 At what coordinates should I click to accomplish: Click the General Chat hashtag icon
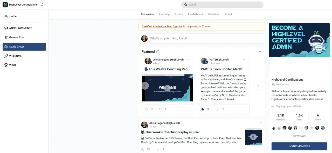[x=6, y=37]
